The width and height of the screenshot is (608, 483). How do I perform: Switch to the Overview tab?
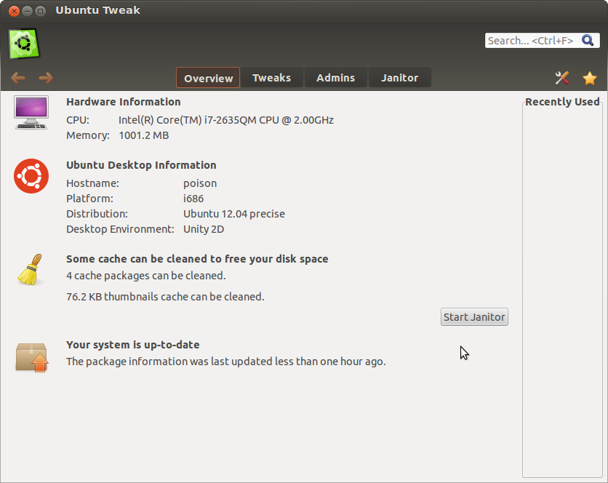pyautogui.click(x=208, y=78)
